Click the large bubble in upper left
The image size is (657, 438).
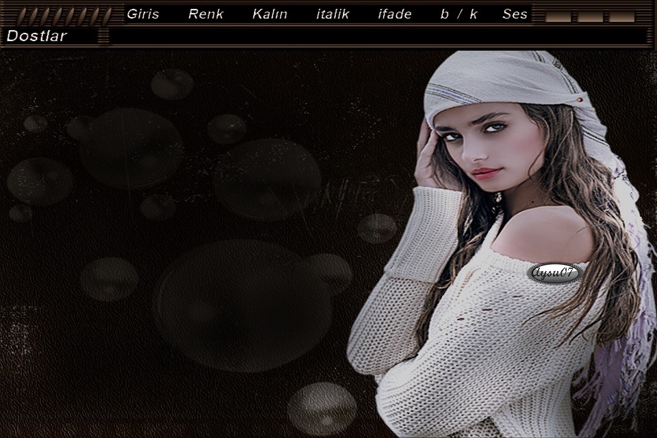coord(130,147)
